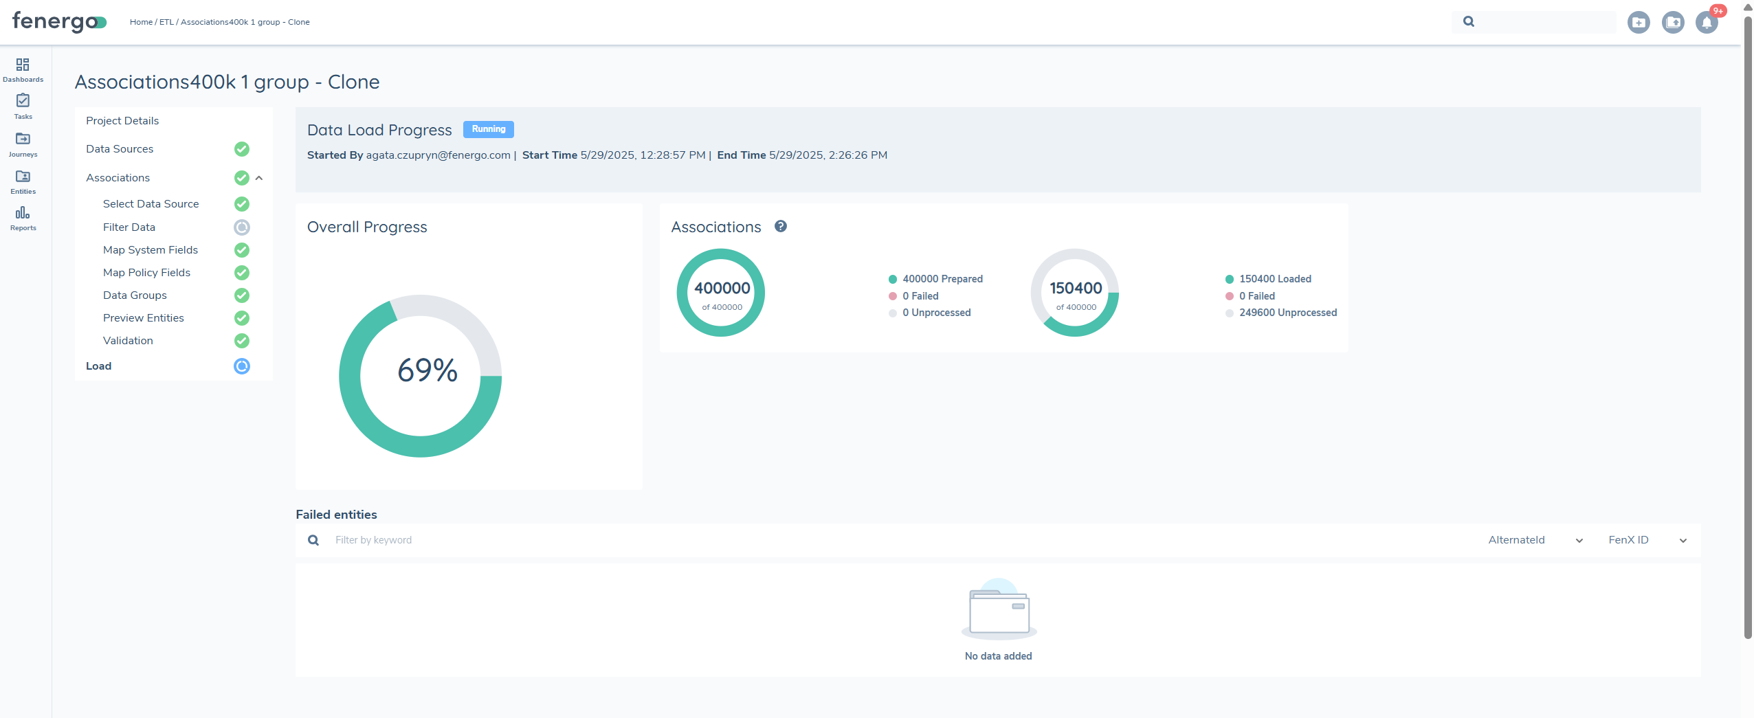Open the Tasks sidebar icon
1754x718 pixels.
coord(23,106)
